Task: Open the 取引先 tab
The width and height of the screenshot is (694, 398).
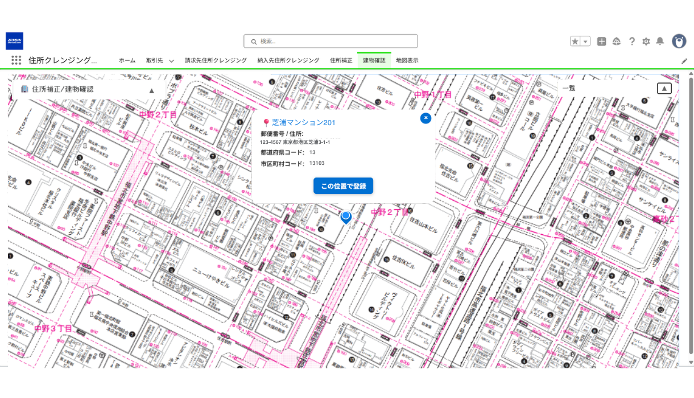Action: tap(154, 60)
